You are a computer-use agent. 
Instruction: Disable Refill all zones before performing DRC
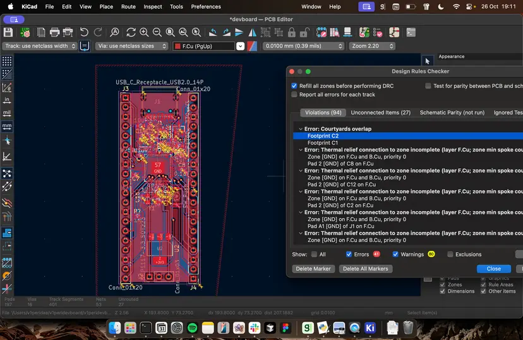[294, 86]
